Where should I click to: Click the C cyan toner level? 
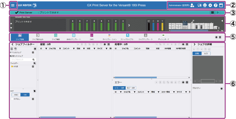coord(153,25)
